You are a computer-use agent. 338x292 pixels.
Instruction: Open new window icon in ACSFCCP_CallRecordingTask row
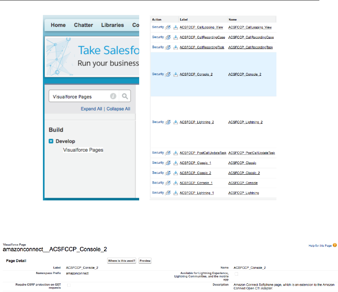point(169,47)
